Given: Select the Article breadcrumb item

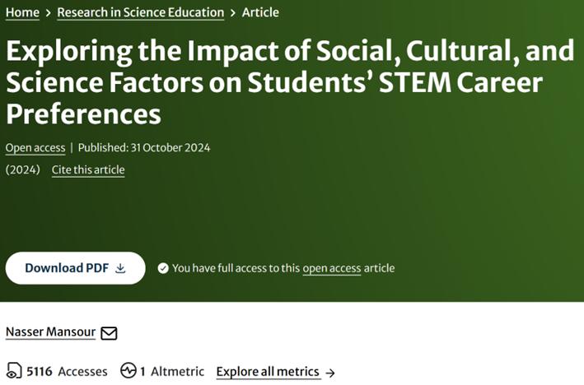Looking at the screenshot, I should coord(260,12).
